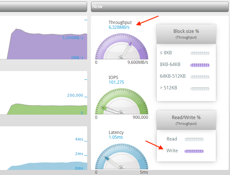Click the Block size % panel header
The image size is (230, 175).
pyautogui.click(x=186, y=34)
